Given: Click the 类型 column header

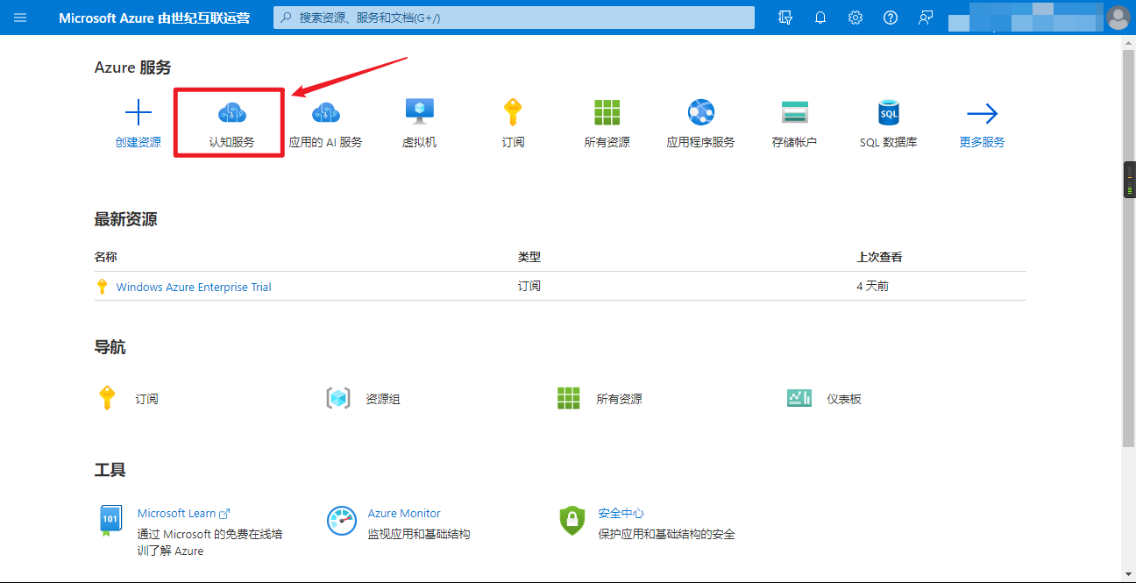Looking at the screenshot, I should click(529, 257).
